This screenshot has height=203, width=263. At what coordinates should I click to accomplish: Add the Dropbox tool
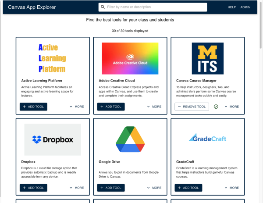[x=33, y=188]
